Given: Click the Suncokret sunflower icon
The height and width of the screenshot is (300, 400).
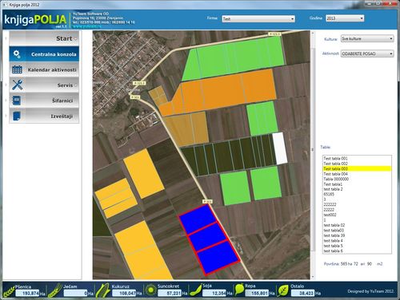Looking at the screenshot, I should point(150,290).
